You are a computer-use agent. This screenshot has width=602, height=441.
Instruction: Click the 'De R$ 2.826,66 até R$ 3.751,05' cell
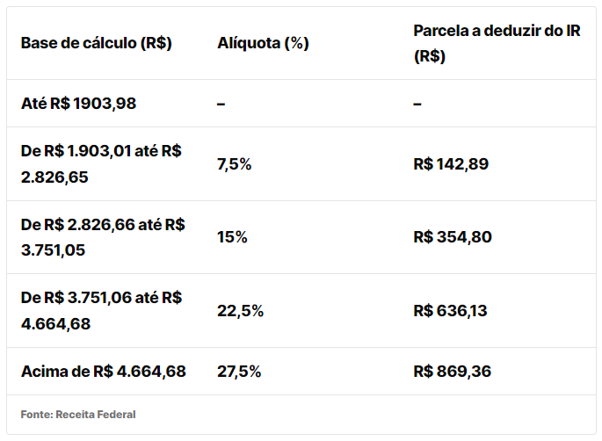coord(103,237)
